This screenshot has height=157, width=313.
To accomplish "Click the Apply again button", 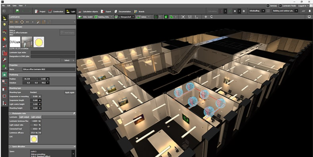I will tap(69, 93).
